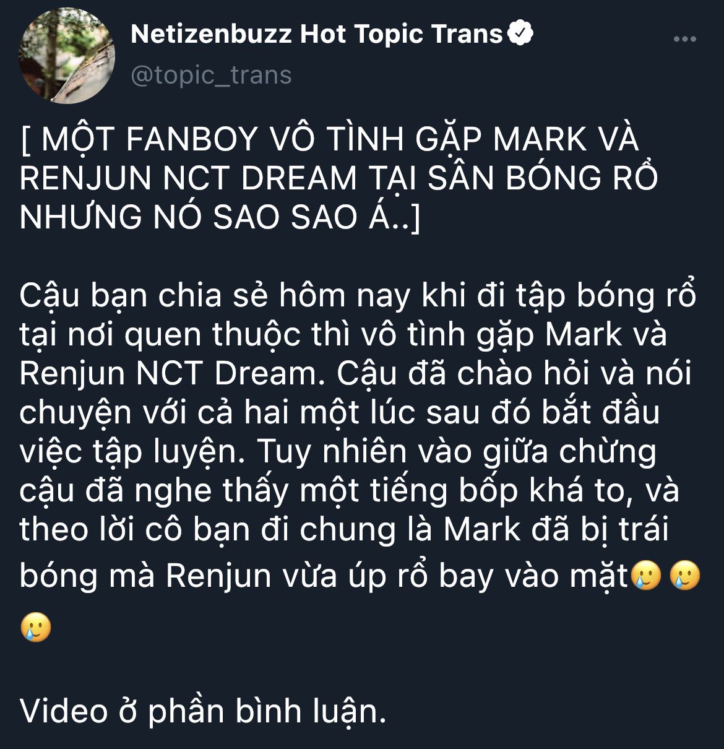
Task: Click "Mark đã bị trái" in the body
Action: point(556,529)
